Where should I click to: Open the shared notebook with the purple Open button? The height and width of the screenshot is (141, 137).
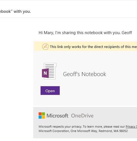pyautogui.click(x=50, y=91)
